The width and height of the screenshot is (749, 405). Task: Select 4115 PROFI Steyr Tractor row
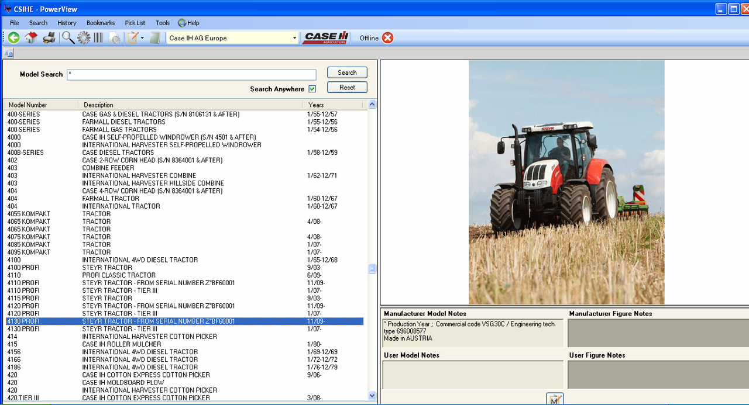pos(184,298)
